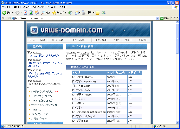Sort table by the price column header triangle
Screen dimensions: 180x129
coord(108,73)
